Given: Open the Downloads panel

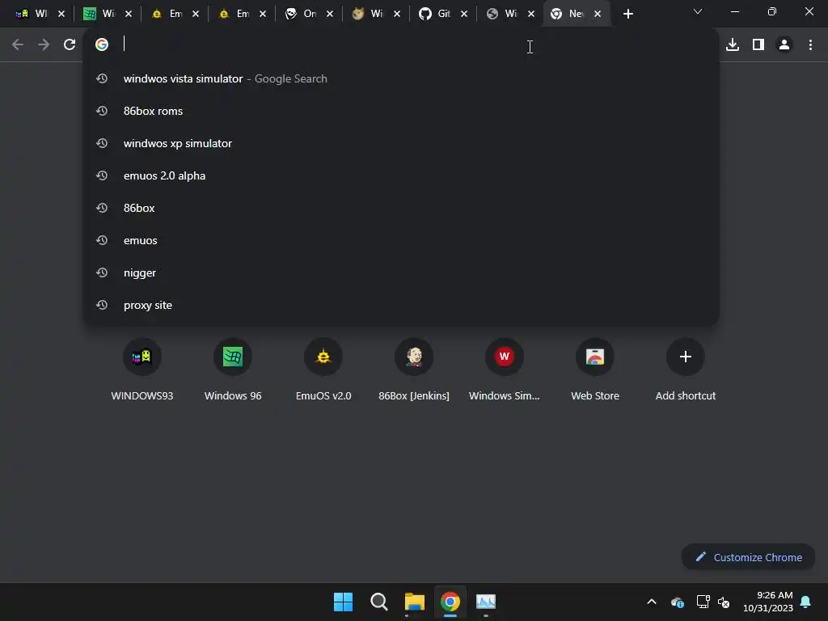Looking at the screenshot, I should point(733,45).
